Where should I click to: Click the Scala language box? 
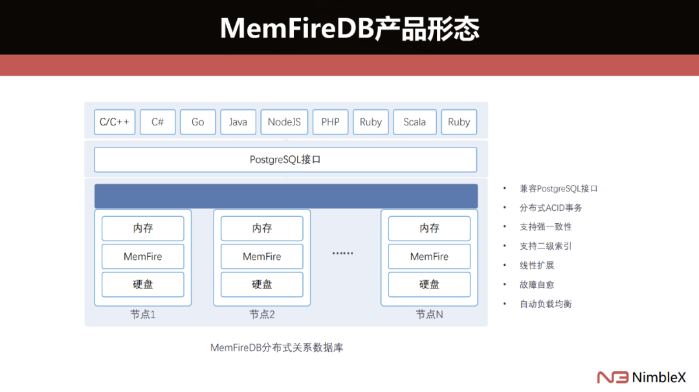tap(415, 122)
